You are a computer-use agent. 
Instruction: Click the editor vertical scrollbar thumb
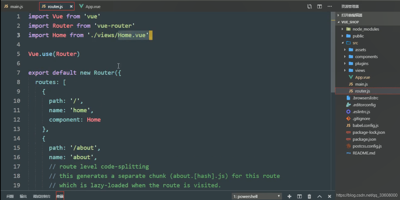[333, 53]
